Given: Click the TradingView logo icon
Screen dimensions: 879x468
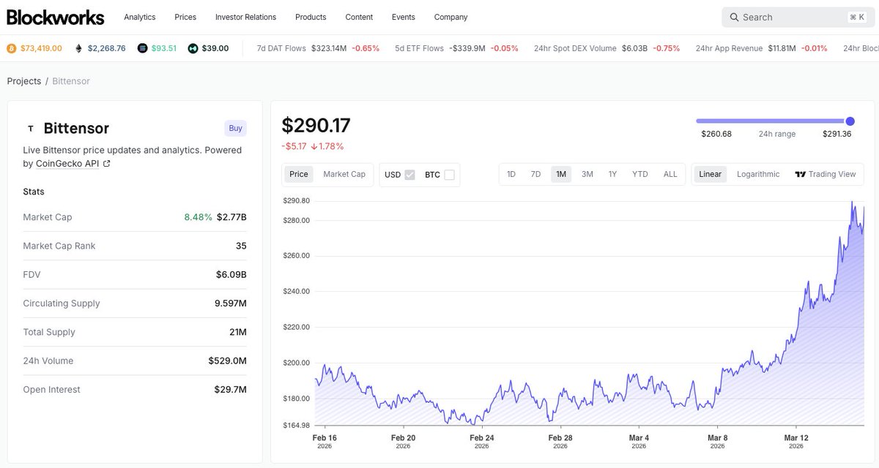Looking at the screenshot, I should coord(800,174).
